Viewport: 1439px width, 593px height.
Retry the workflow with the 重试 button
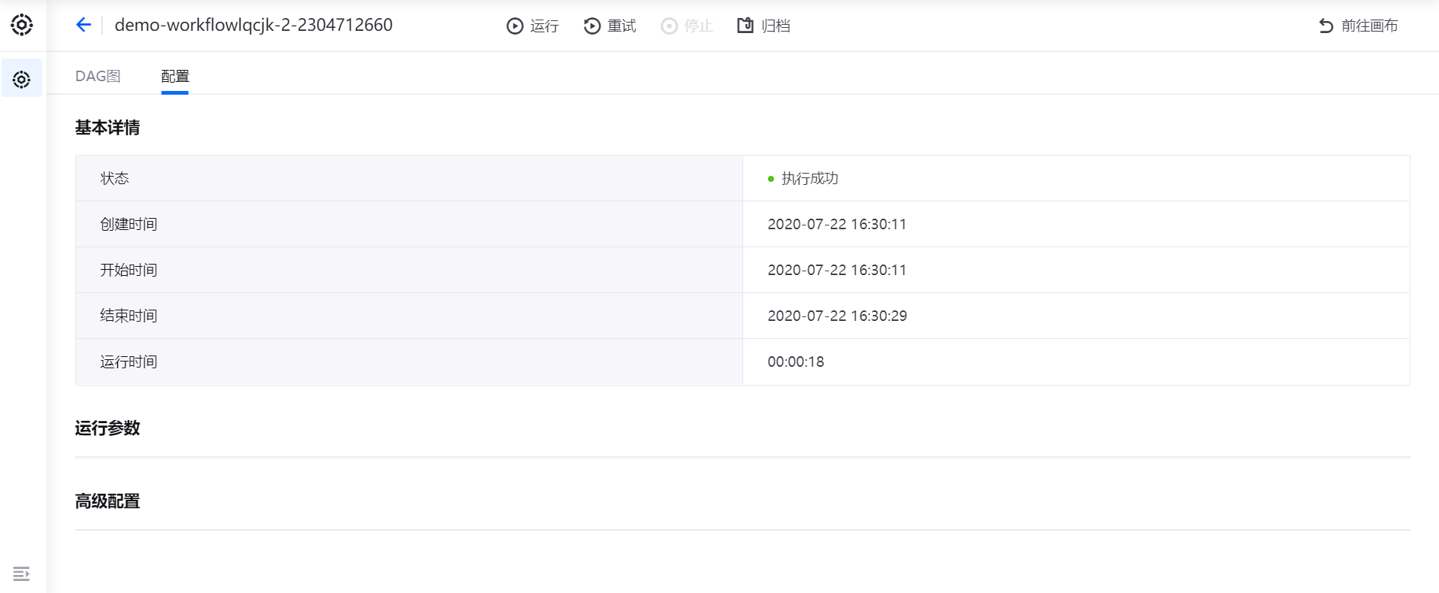tap(610, 26)
